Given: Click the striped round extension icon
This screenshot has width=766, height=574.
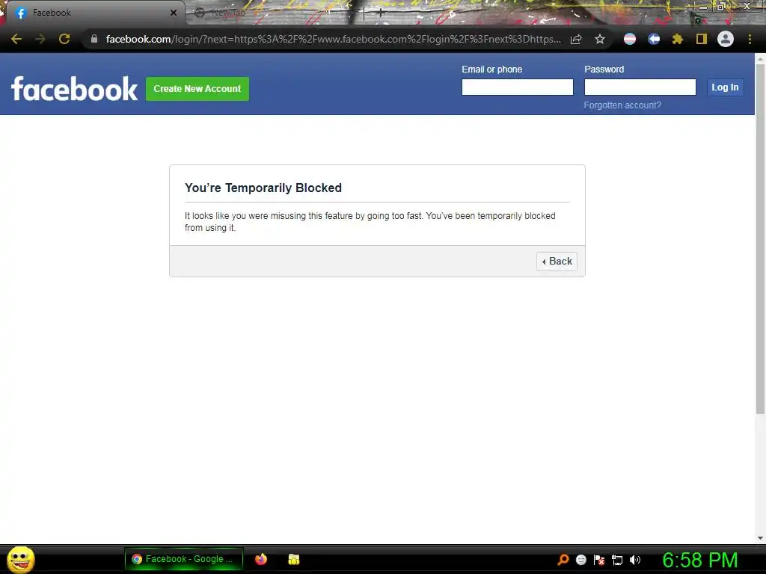Looking at the screenshot, I should (630, 39).
